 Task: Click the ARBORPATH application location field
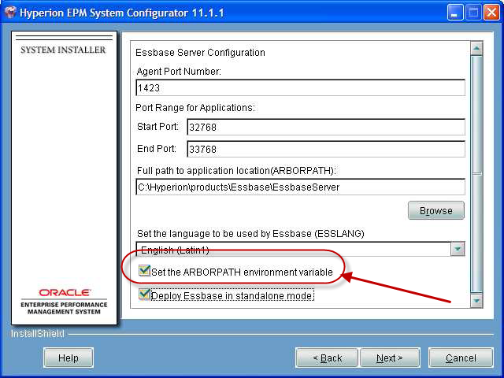[x=300, y=187]
